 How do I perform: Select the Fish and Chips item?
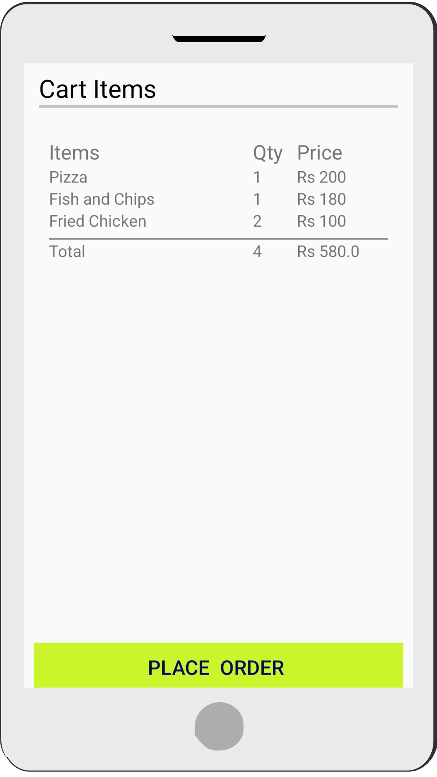click(102, 199)
